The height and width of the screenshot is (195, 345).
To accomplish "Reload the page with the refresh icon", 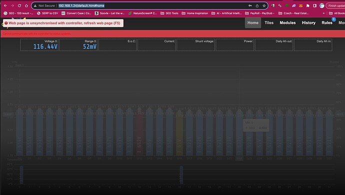I will click(x=19, y=5).
